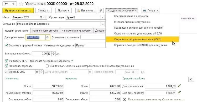This screenshot has height=102, width=197.
Task: Switch to Условия увольнения tab
Action: 17,31
